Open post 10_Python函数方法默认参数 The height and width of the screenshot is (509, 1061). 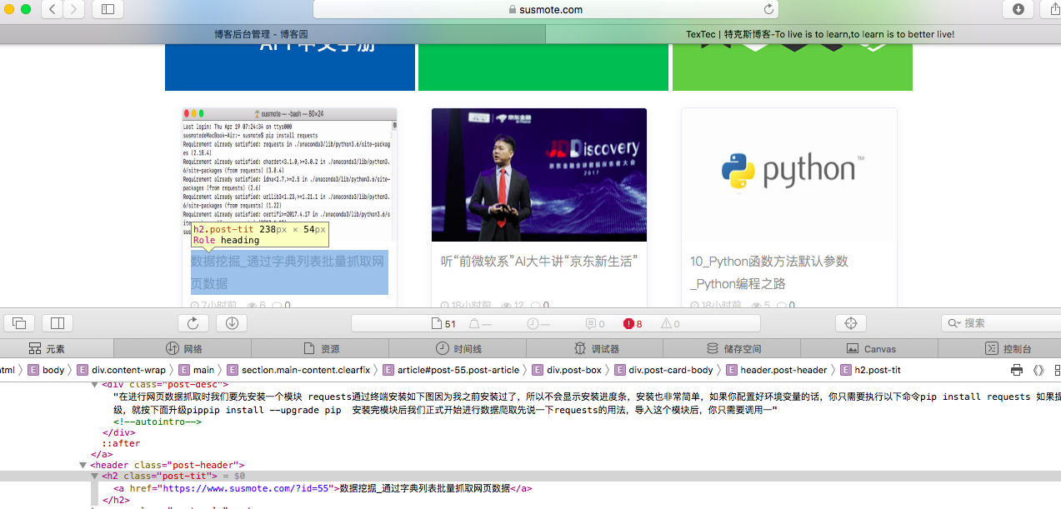[769, 272]
